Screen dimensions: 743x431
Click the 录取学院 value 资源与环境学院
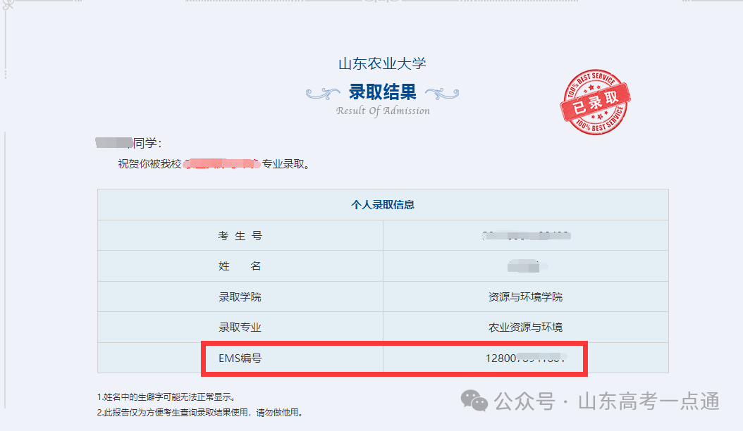pyautogui.click(x=524, y=296)
